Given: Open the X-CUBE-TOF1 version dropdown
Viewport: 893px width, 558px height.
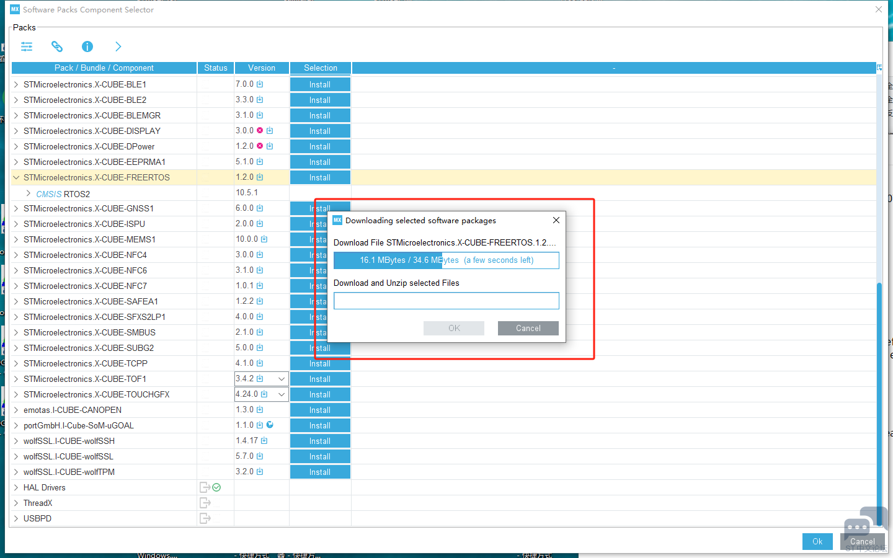Looking at the screenshot, I should (282, 379).
